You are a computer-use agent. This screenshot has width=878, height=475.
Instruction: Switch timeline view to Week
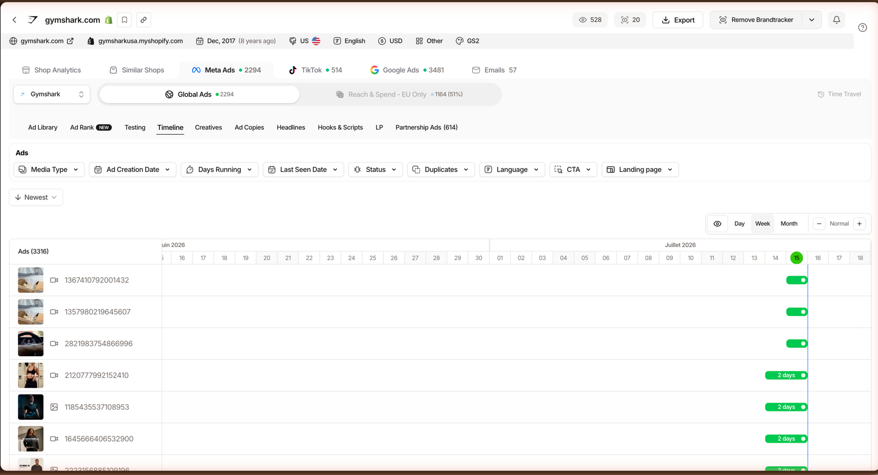click(762, 224)
